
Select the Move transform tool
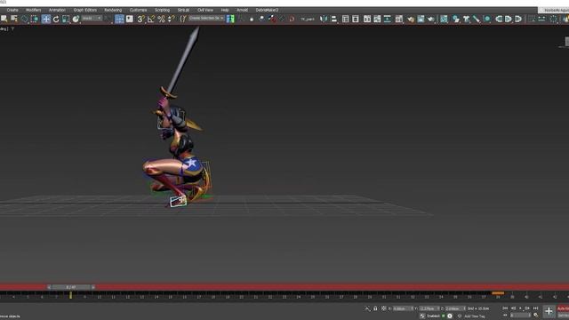tap(46, 19)
